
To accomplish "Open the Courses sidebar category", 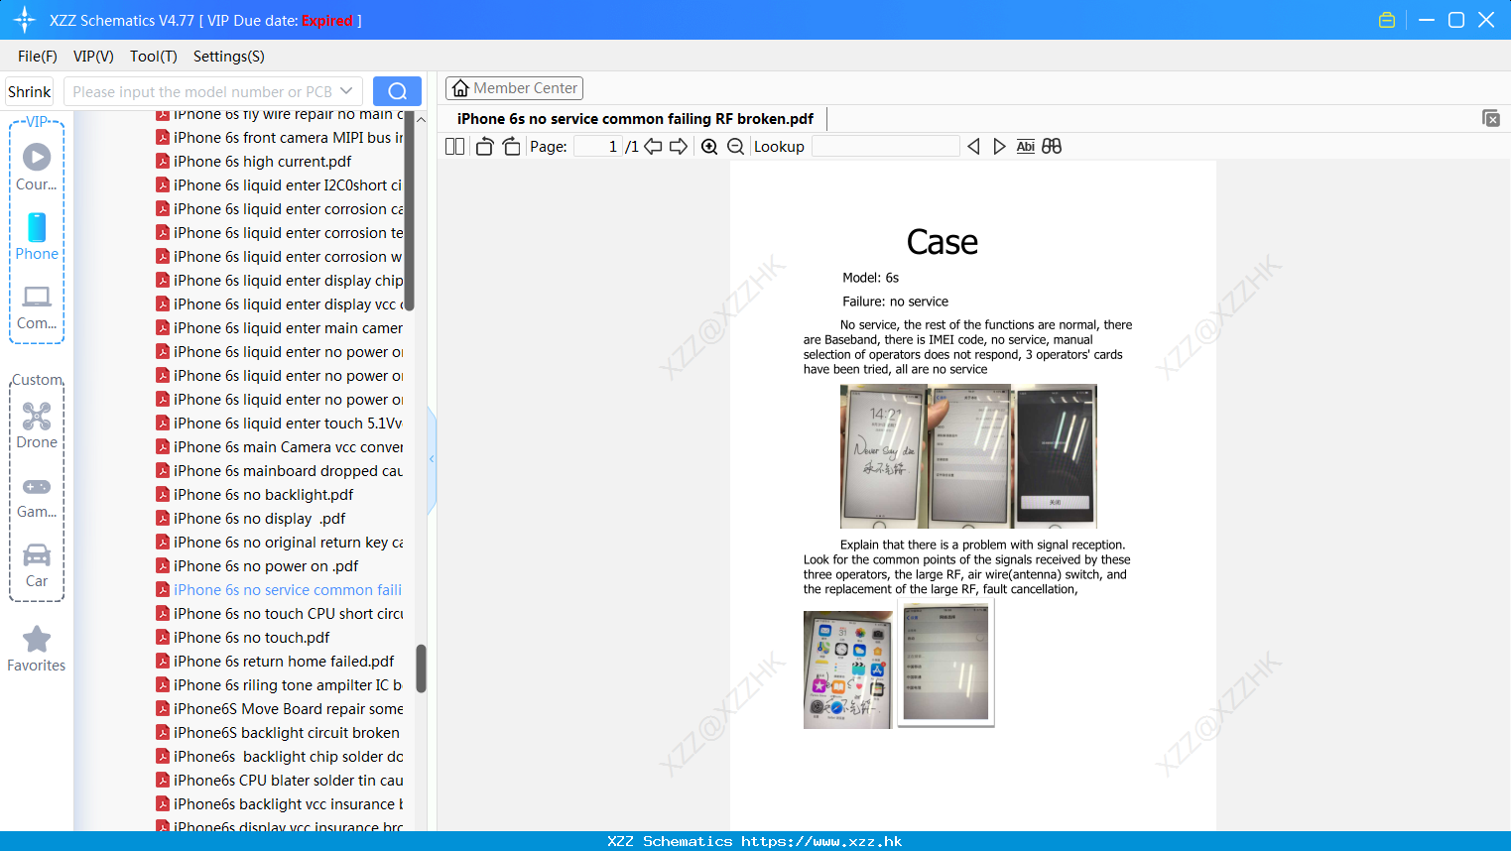I will tap(37, 167).
